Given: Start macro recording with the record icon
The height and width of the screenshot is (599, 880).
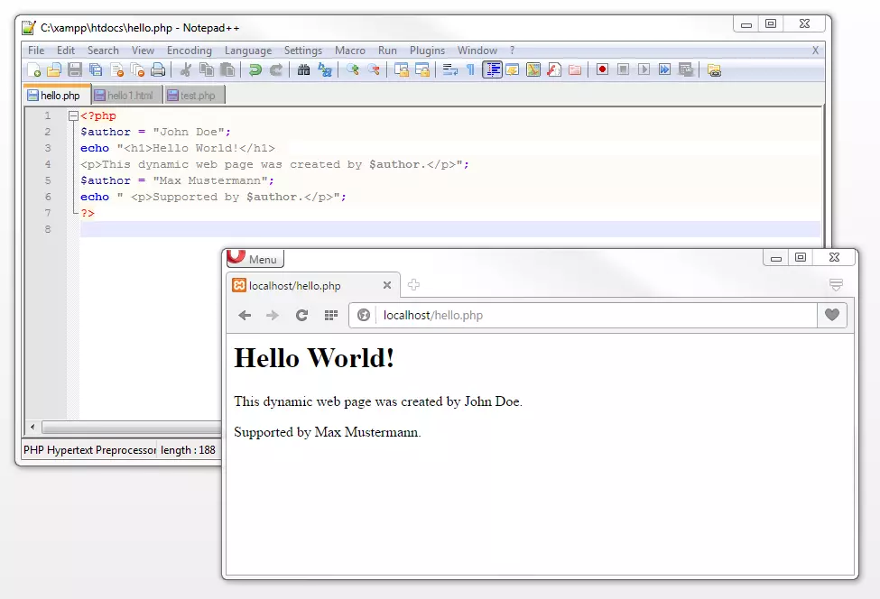Looking at the screenshot, I should coord(602,69).
